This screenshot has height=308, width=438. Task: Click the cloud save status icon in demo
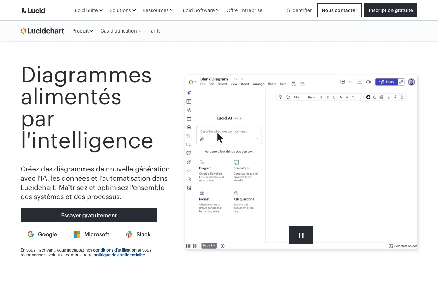point(302,84)
